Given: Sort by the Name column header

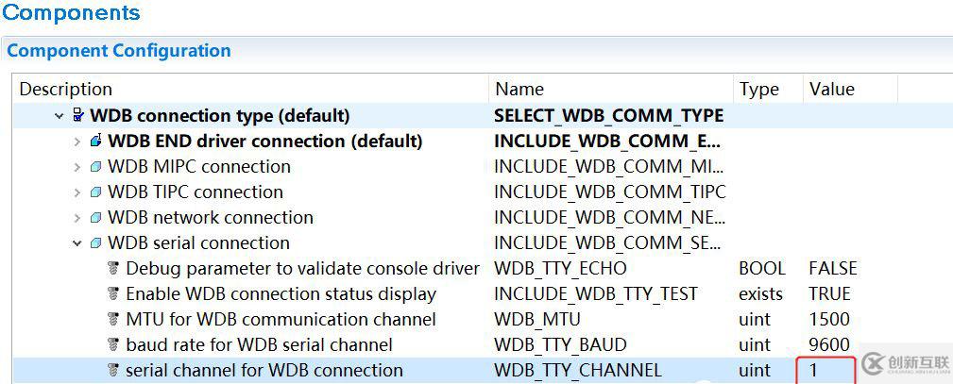Looking at the screenshot, I should [519, 90].
